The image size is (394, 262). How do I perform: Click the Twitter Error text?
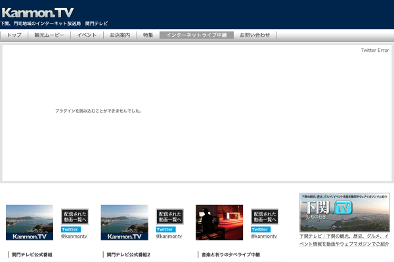(x=375, y=50)
